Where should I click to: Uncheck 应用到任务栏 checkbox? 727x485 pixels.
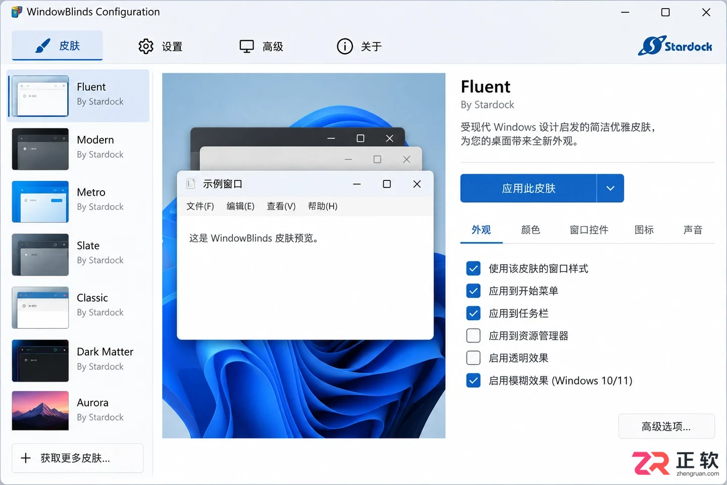(x=474, y=313)
